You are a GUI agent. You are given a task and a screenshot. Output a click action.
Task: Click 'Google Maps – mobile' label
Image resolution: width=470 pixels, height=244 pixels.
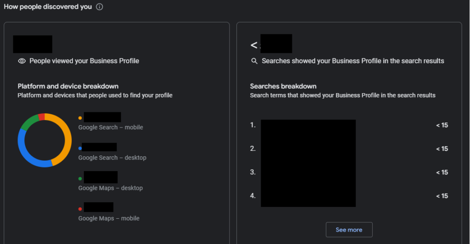point(109,218)
